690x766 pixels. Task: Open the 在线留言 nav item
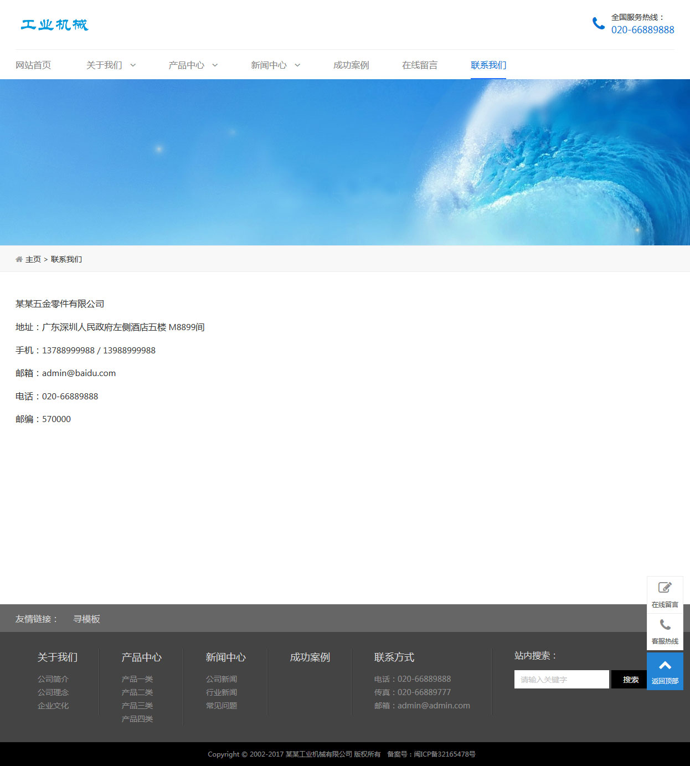pos(420,65)
